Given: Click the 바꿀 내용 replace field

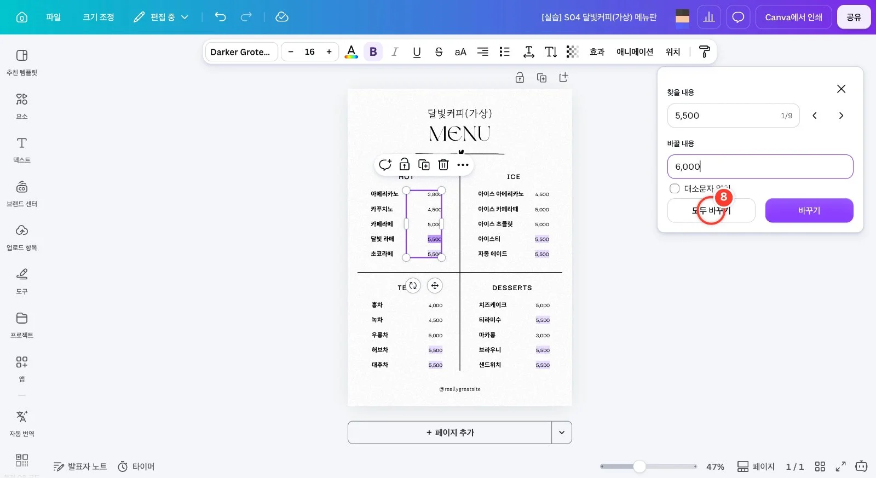Looking at the screenshot, I should coord(760,166).
